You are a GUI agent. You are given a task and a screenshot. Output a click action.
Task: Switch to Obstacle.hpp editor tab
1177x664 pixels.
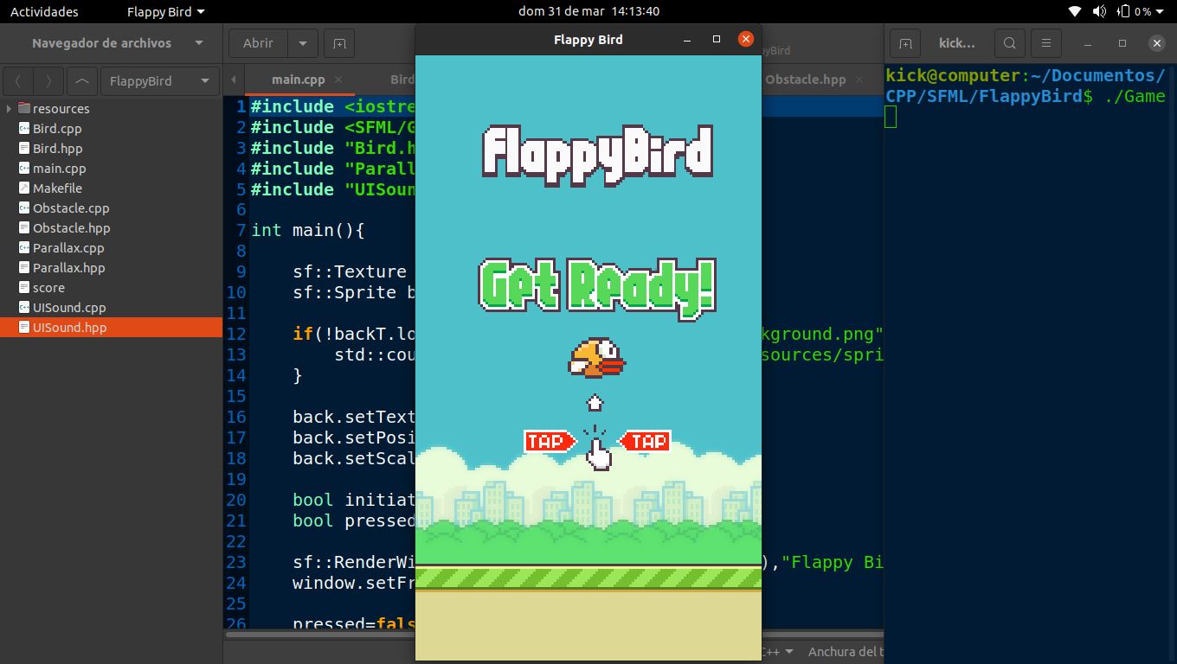point(806,80)
